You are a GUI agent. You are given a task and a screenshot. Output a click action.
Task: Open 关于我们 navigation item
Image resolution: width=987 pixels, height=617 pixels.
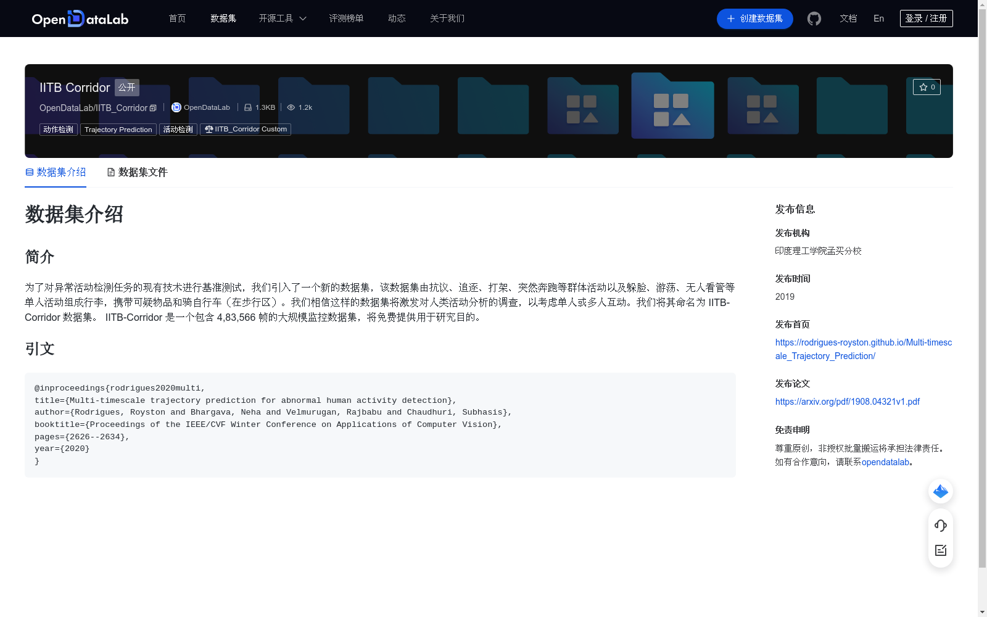(447, 19)
